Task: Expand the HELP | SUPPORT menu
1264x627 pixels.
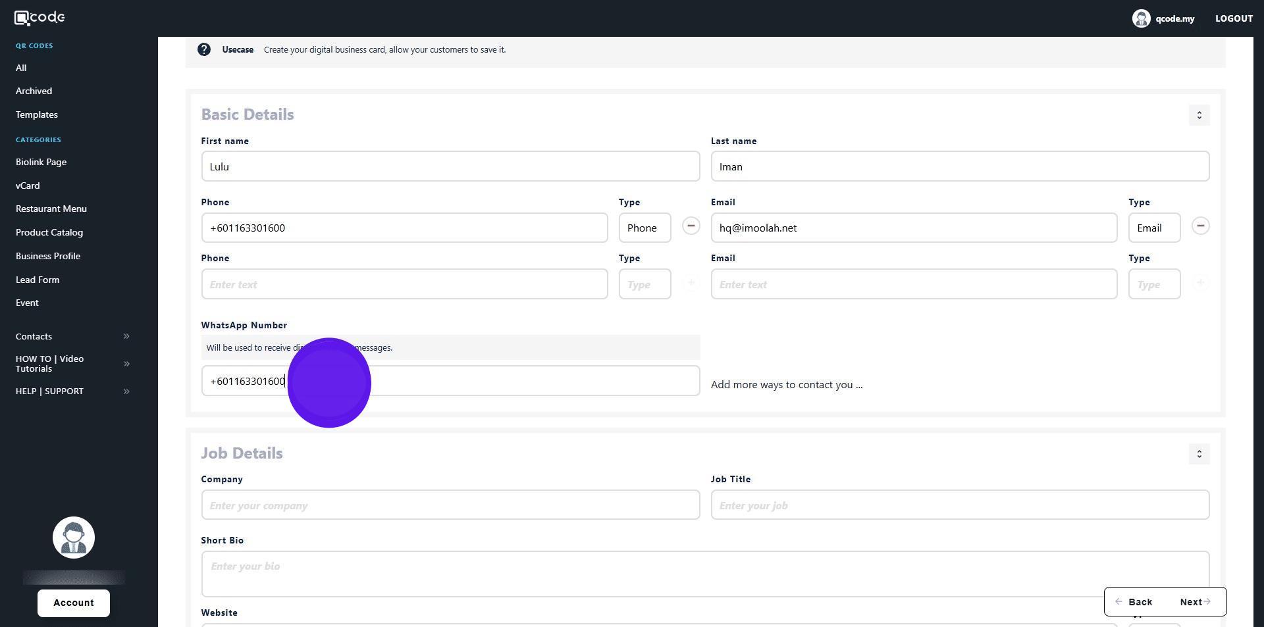Action: point(126,391)
